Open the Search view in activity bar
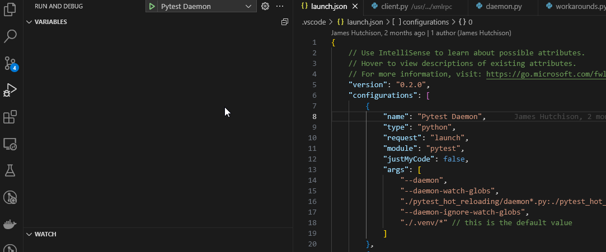Image resolution: width=606 pixels, height=252 pixels. 10,36
